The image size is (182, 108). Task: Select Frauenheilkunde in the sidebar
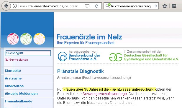point(19,101)
